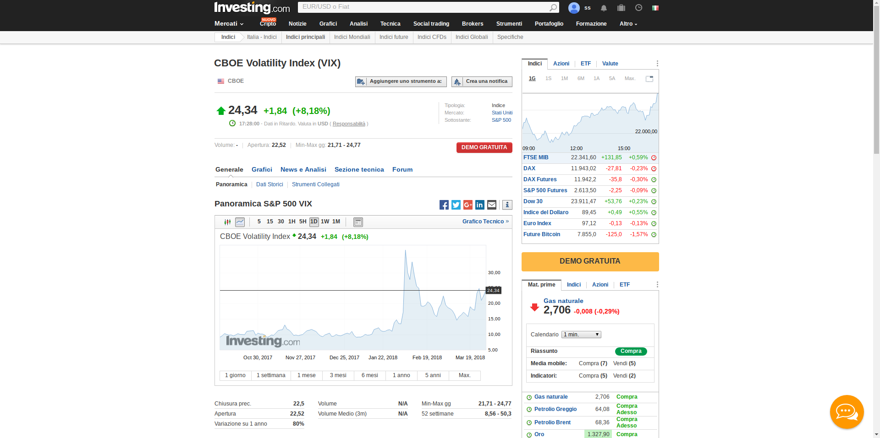This screenshot has height=438, width=880.
Task: Click the chart news calendar icon
Action: [358, 222]
